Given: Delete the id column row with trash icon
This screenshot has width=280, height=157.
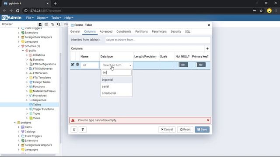Looking at the screenshot, I should point(77,64).
